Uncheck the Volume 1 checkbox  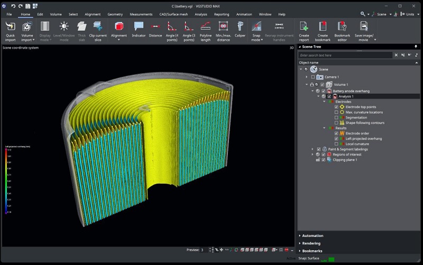pyautogui.click(x=323, y=85)
